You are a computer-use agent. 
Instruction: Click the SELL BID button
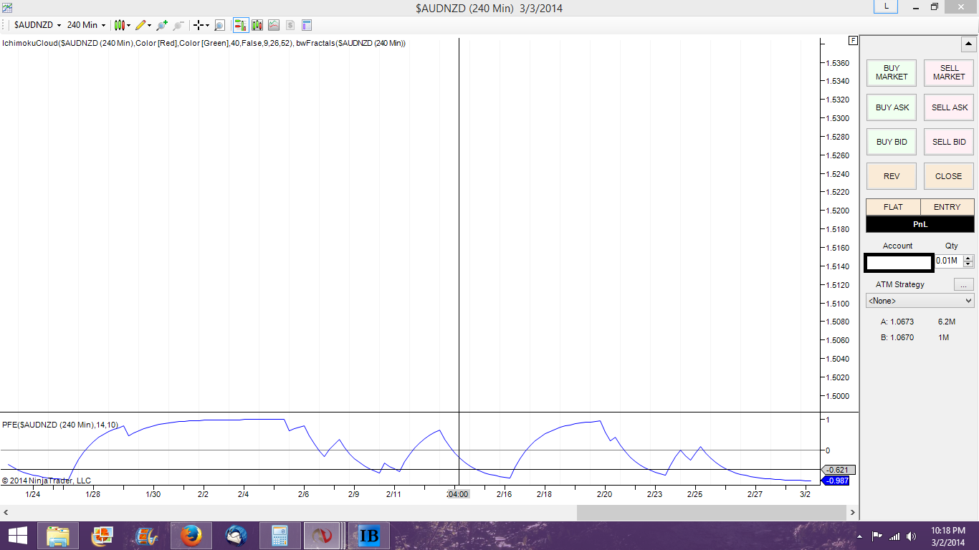(949, 142)
